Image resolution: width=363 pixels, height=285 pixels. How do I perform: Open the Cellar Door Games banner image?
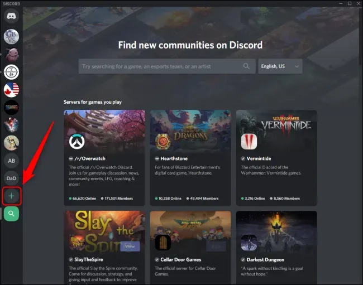pyautogui.click(x=190, y=232)
